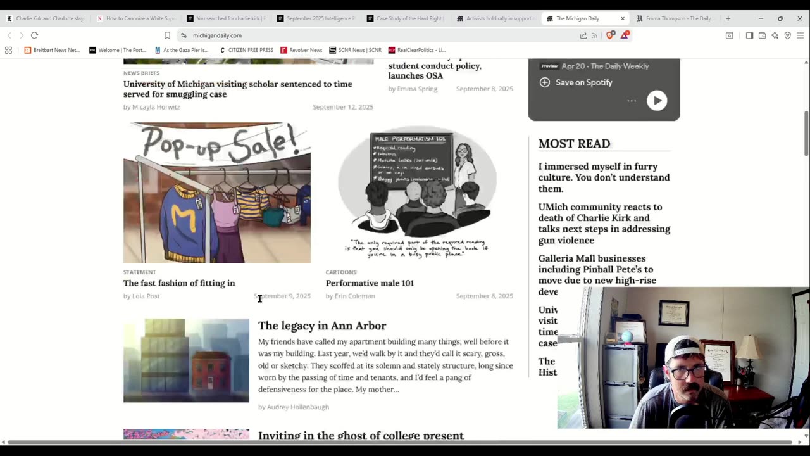Screen dimensions: 810x456
Task: Open the Spotify player three-dots options
Action: tap(632, 101)
